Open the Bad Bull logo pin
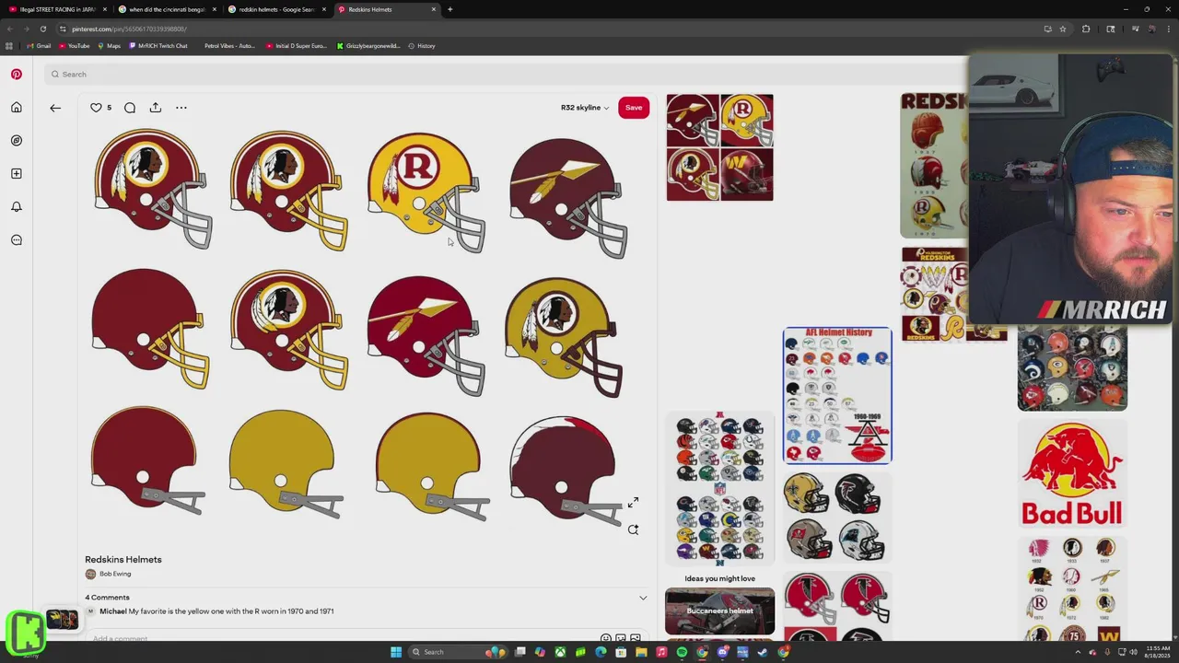Image resolution: width=1179 pixels, height=663 pixels. tap(1072, 473)
